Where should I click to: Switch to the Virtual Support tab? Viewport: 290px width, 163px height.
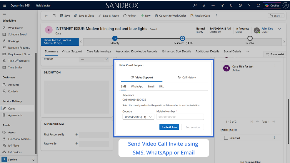click(72, 51)
